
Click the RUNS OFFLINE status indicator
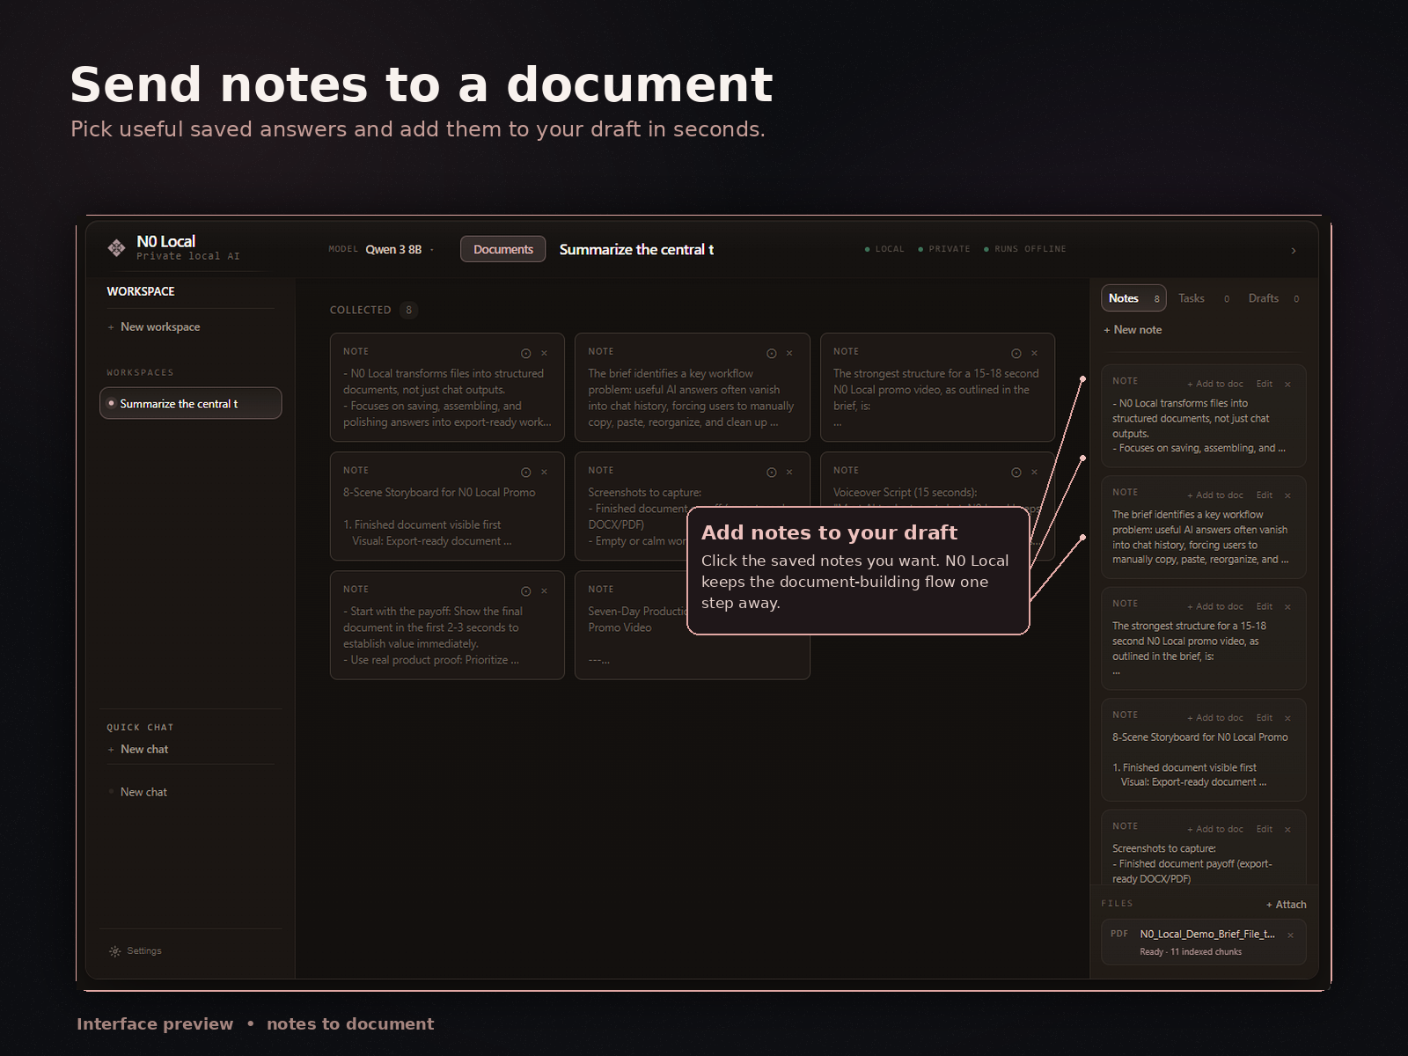tap(1024, 249)
